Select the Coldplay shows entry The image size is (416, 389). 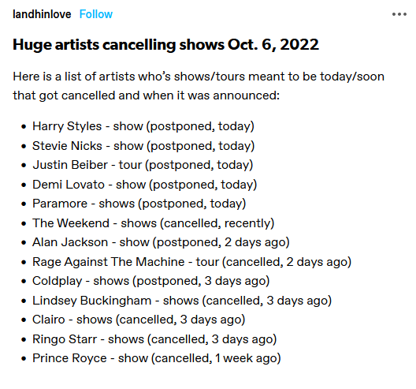[151, 281]
